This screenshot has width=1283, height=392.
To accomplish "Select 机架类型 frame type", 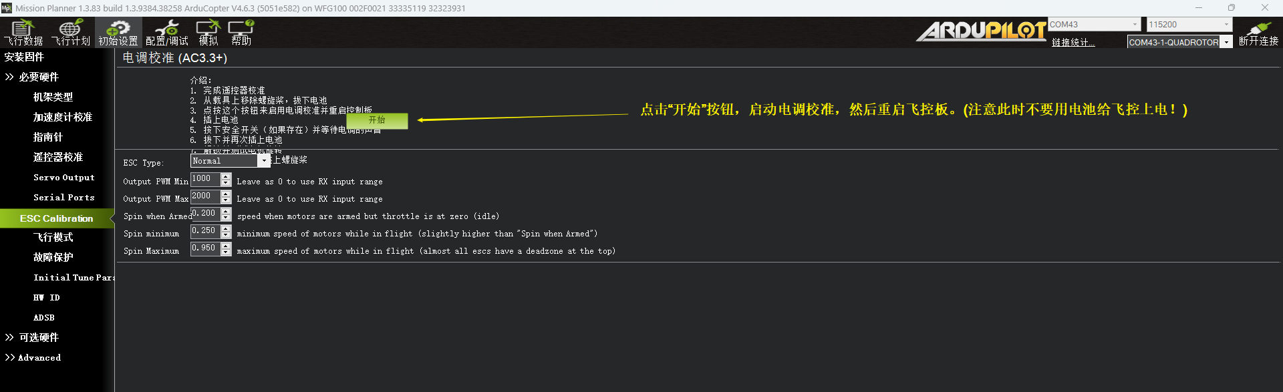I will (x=53, y=97).
